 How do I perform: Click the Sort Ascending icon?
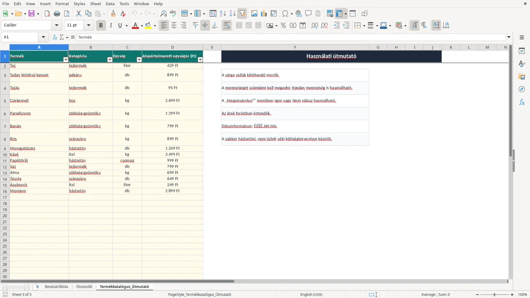click(223, 14)
